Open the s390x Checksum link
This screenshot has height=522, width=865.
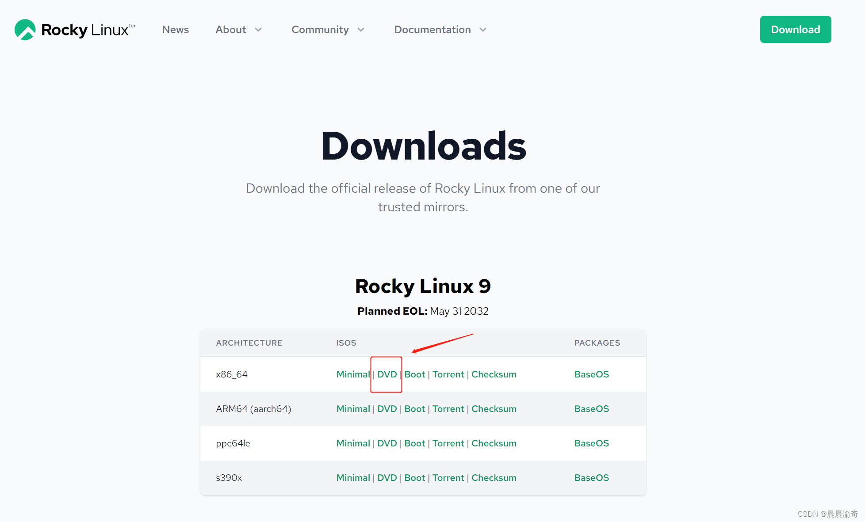[494, 478]
